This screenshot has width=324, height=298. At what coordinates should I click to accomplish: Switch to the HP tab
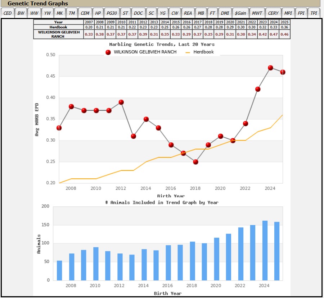pyautogui.click(x=98, y=13)
